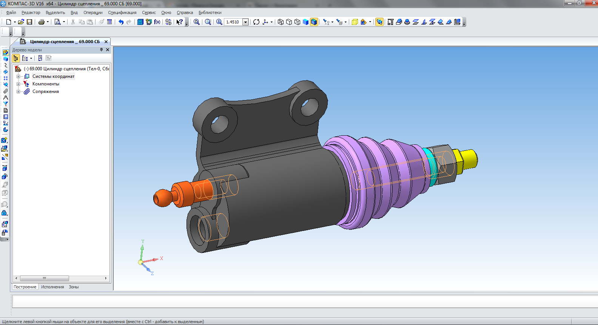Toggle shaded display mode
This screenshot has width=598, height=325.
pyautogui.click(x=306, y=22)
